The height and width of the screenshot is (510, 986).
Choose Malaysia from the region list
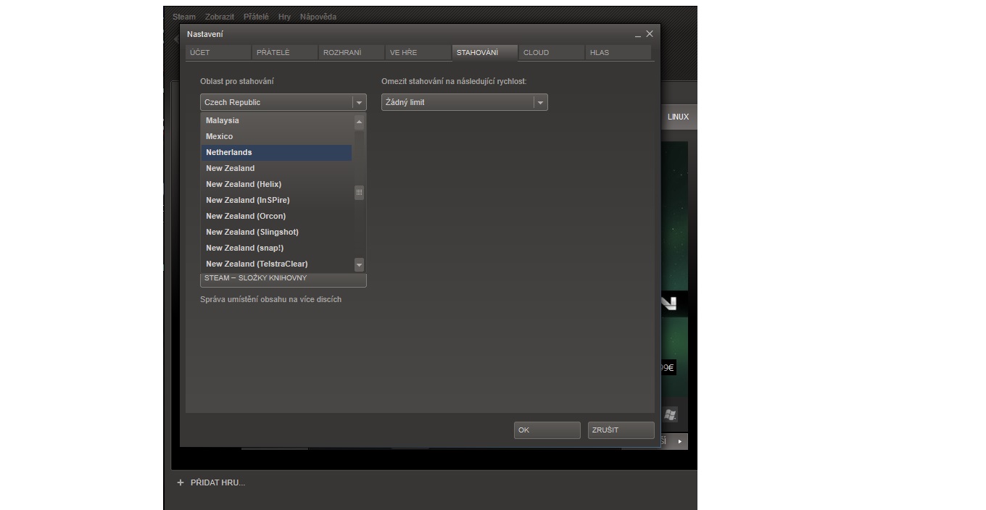tap(276, 120)
